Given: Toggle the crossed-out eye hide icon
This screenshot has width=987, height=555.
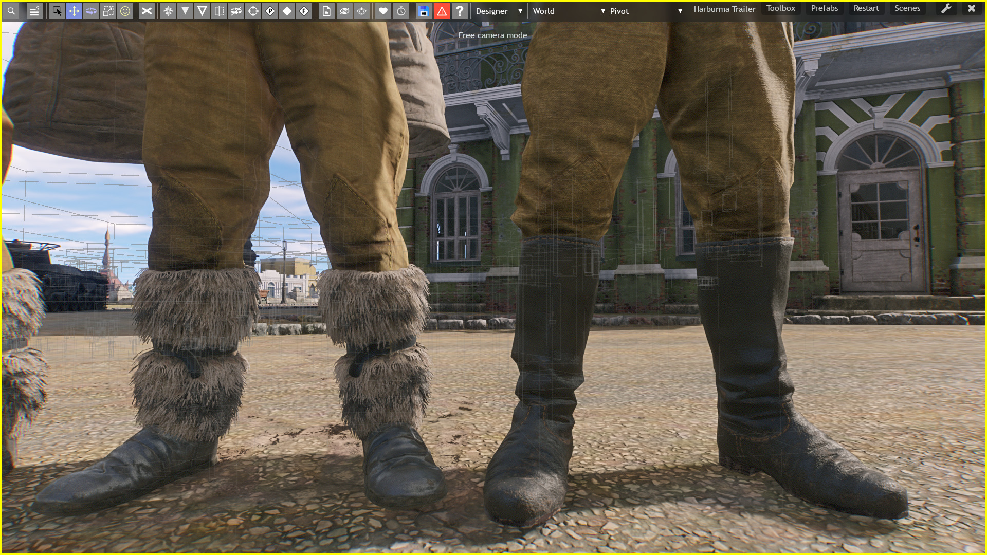Looking at the screenshot, I should tap(344, 11).
